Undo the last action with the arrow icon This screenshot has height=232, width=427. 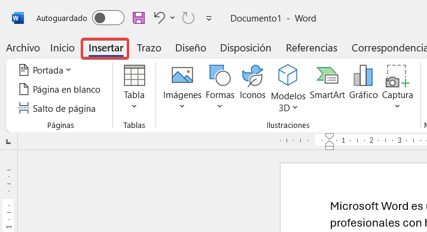pyautogui.click(x=160, y=18)
